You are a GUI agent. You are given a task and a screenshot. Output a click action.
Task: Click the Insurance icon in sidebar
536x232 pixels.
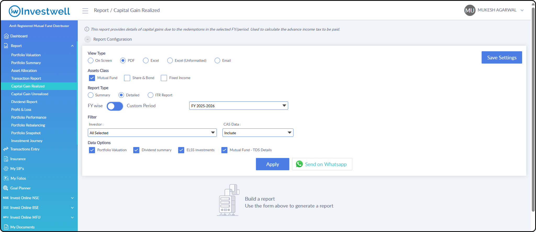coord(6,159)
